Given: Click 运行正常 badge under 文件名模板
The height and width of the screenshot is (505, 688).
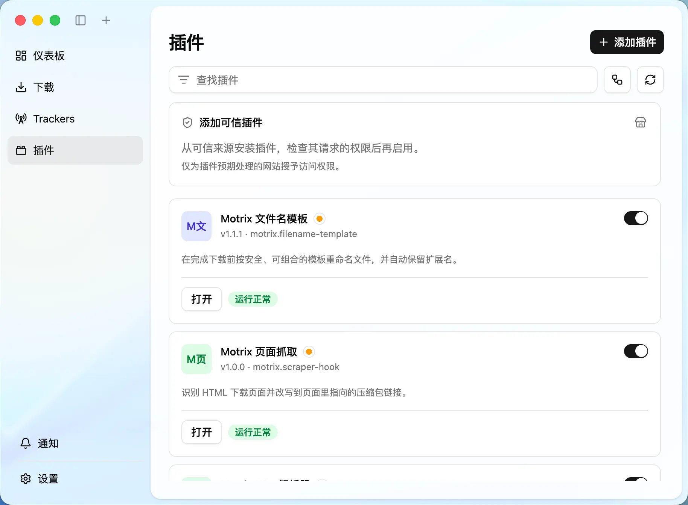Looking at the screenshot, I should pos(253,299).
